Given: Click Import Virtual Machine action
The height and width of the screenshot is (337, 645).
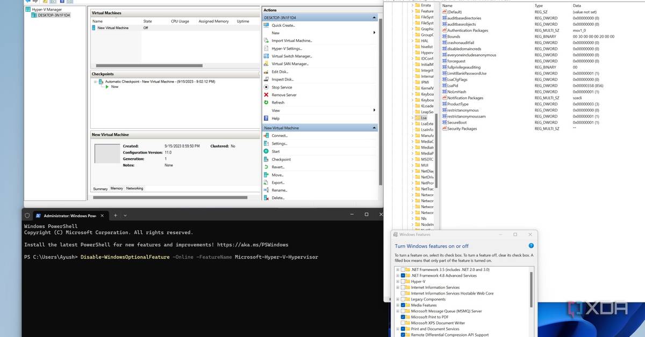Looking at the screenshot, I should click(x=291, y=41).
